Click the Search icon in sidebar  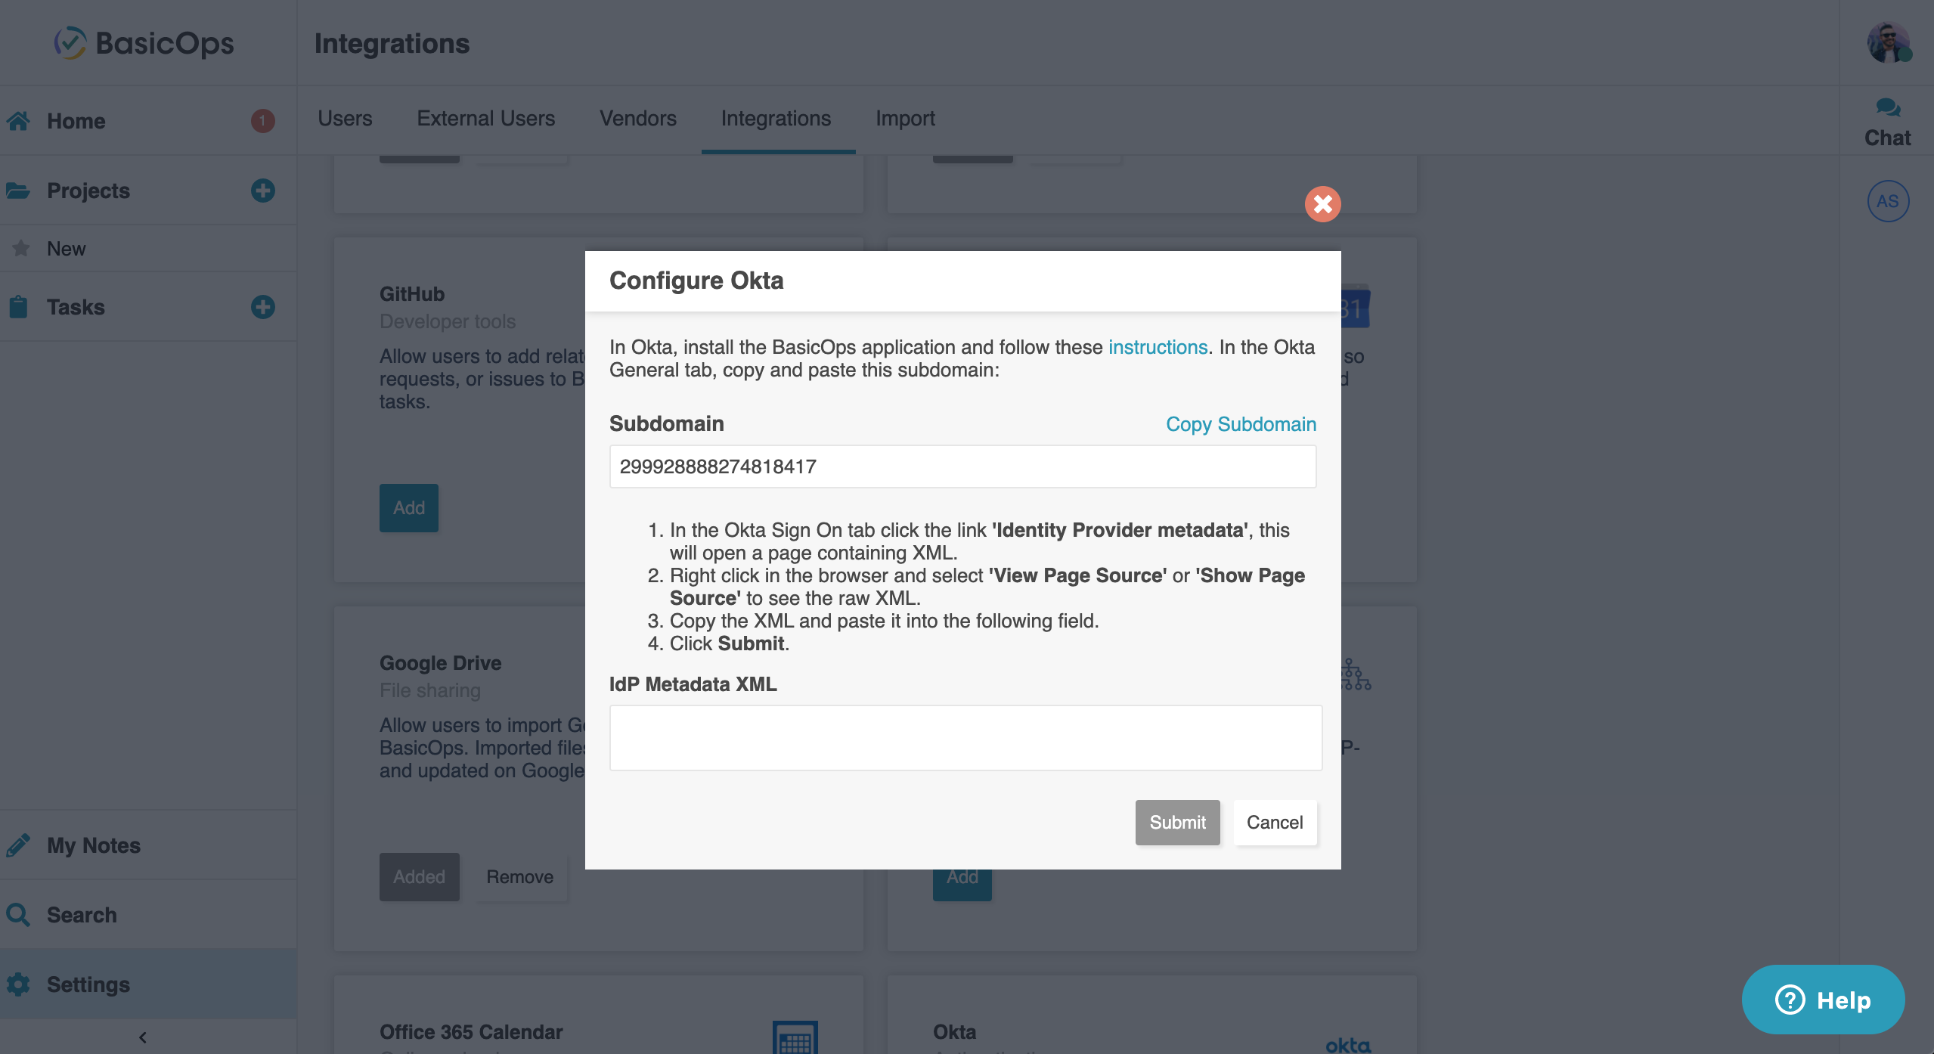(20, 914)
